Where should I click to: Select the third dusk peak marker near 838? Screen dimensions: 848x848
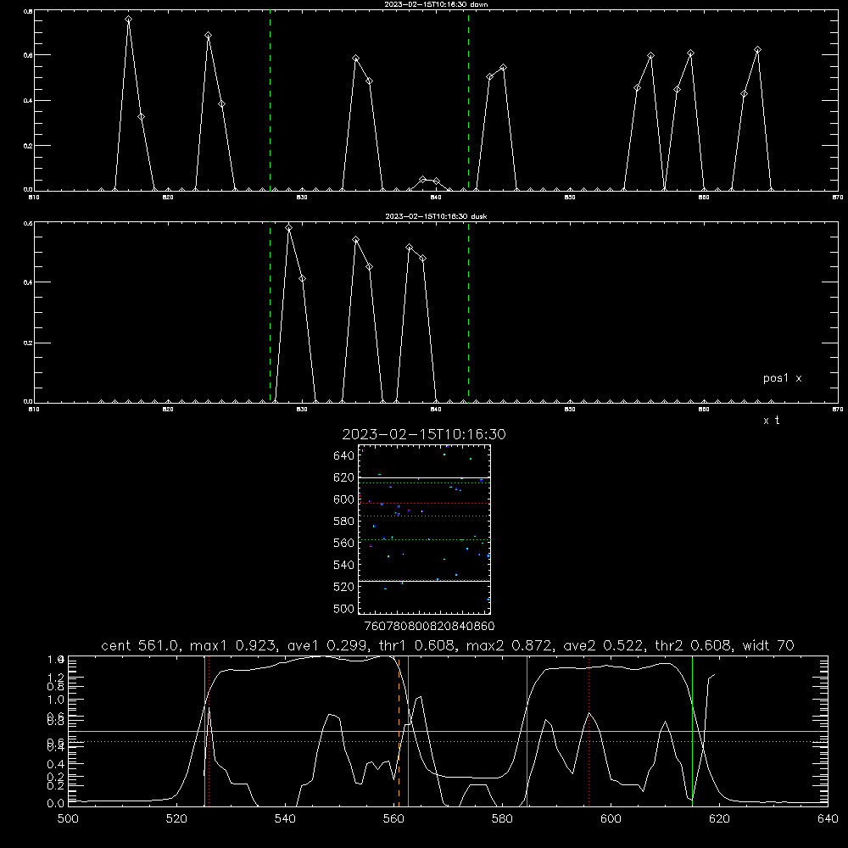(410, 248)
